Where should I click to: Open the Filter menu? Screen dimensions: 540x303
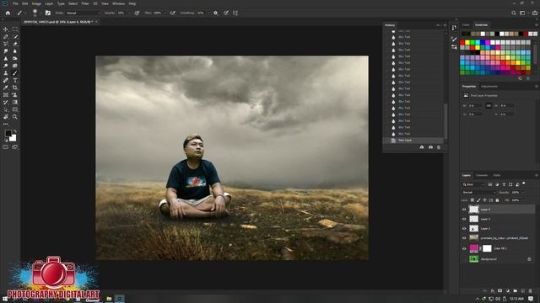(85, 3)
